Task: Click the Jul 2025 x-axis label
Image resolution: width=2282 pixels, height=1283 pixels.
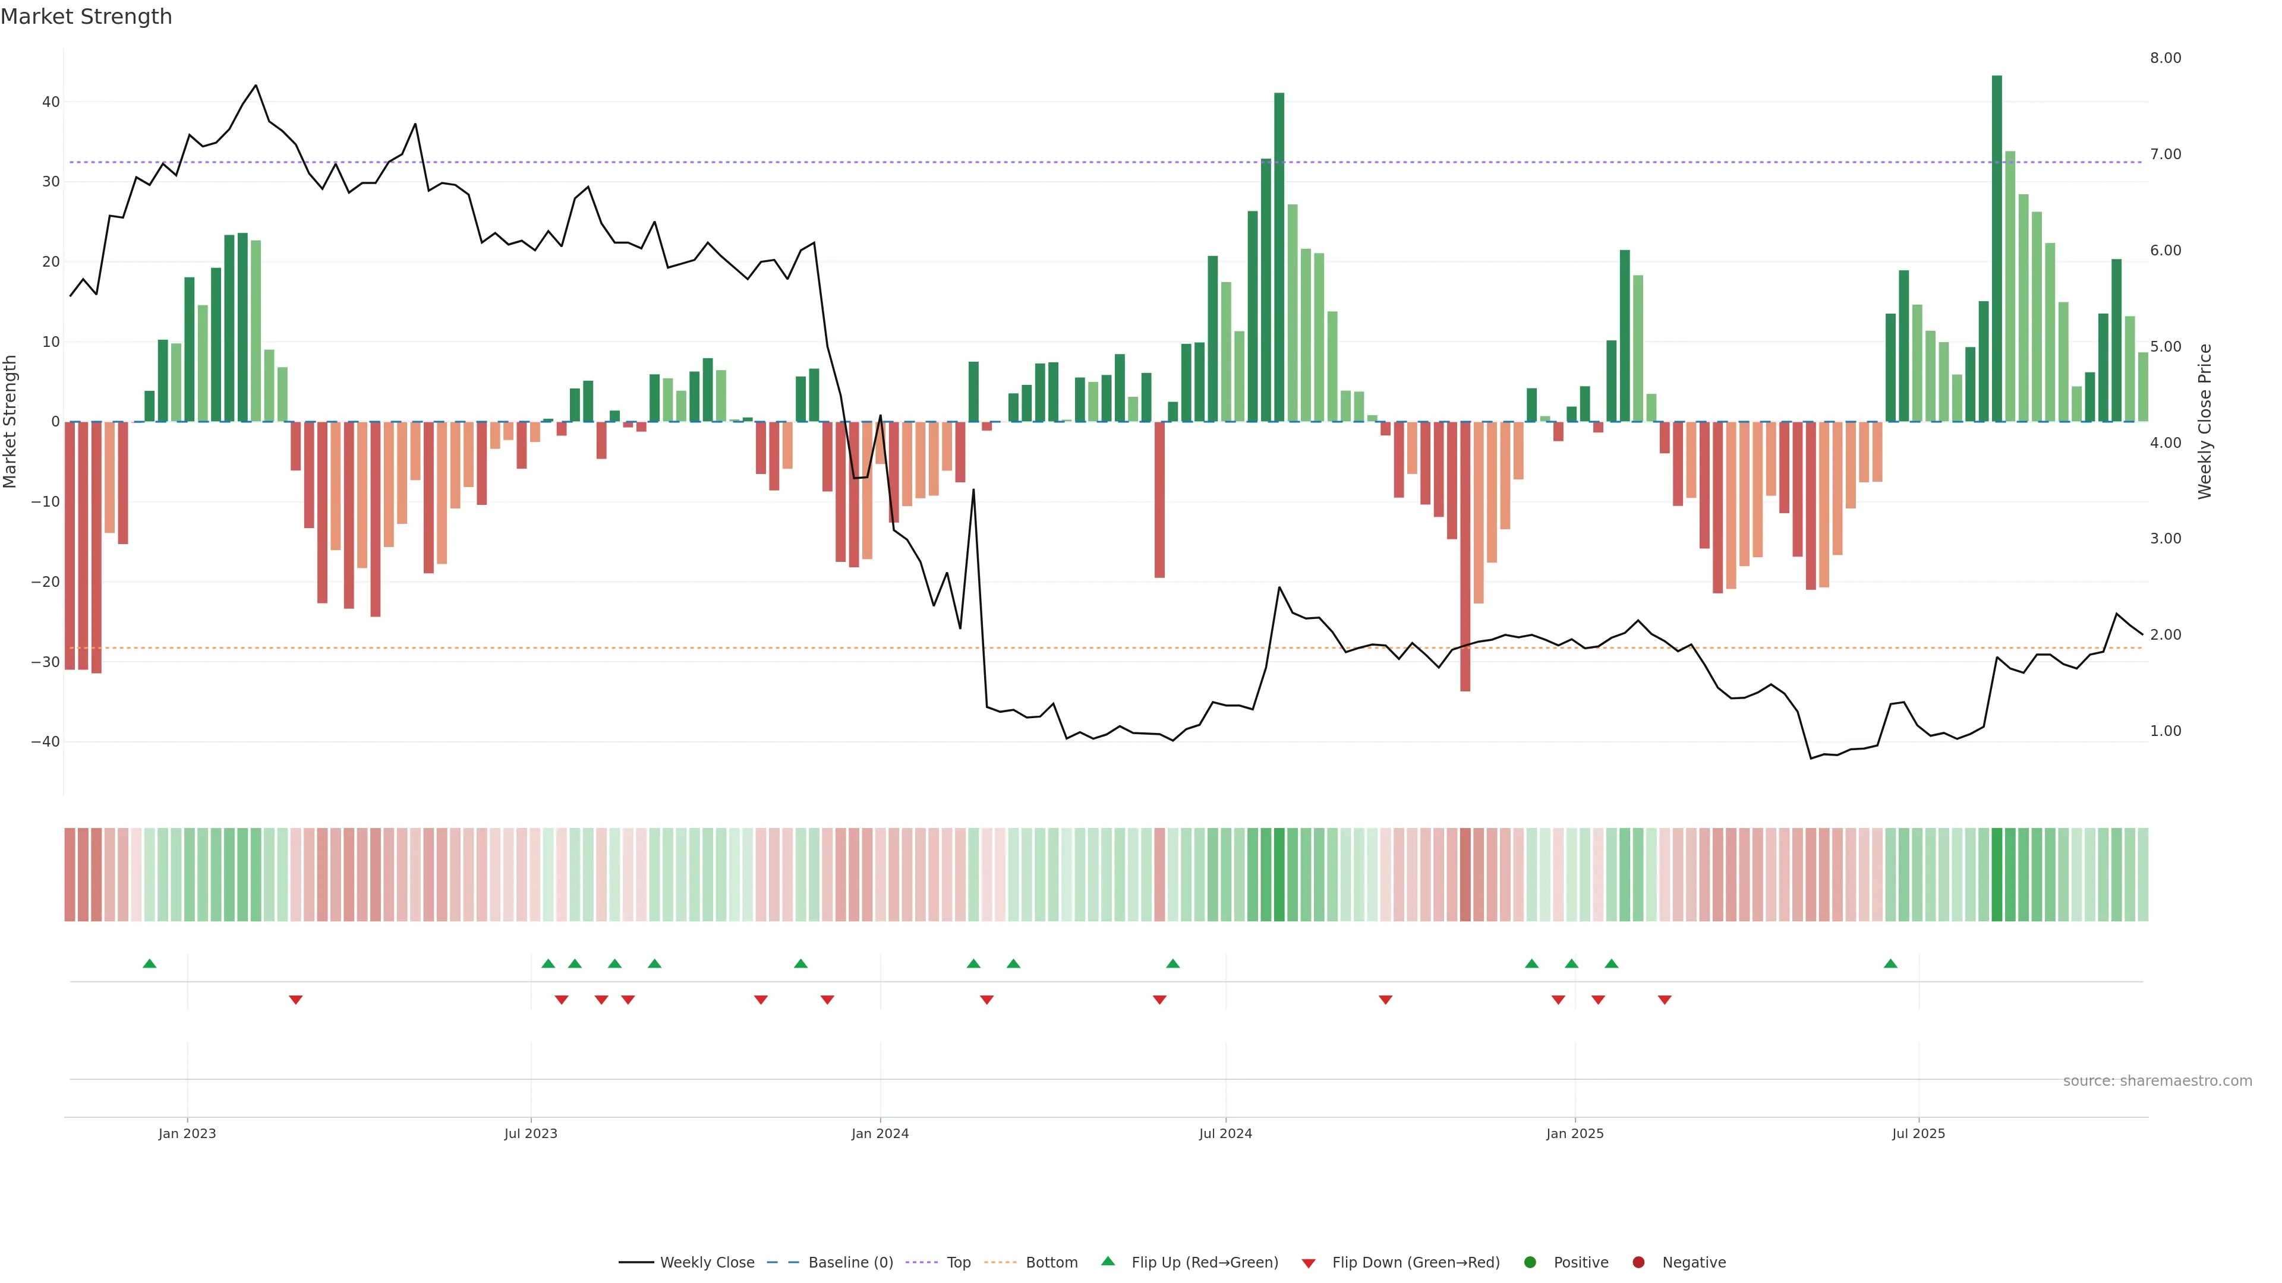Action: click(x=1918, y=1133)
